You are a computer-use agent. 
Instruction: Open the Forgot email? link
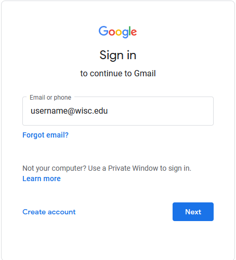point(45,135)
